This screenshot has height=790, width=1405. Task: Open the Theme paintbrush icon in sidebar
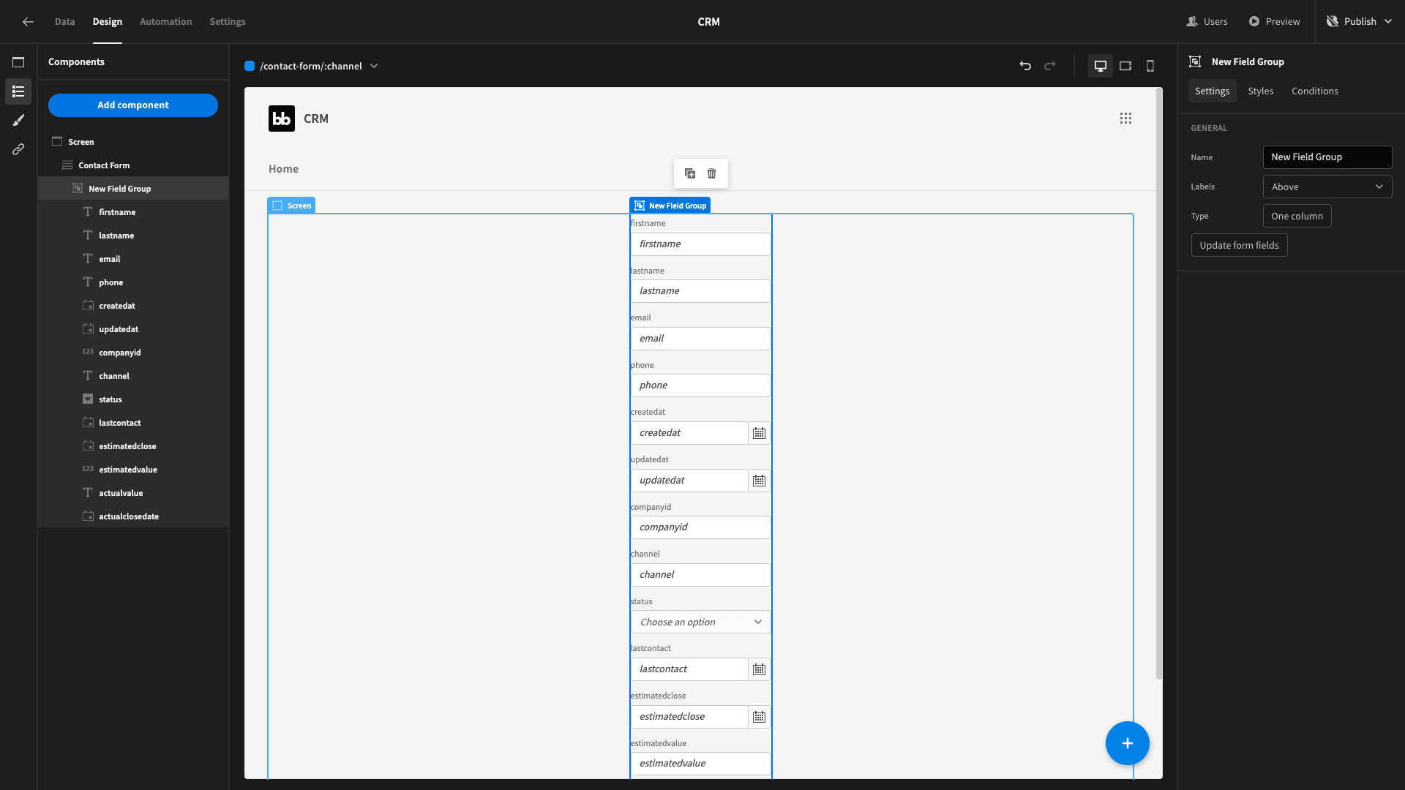point(18,120)
